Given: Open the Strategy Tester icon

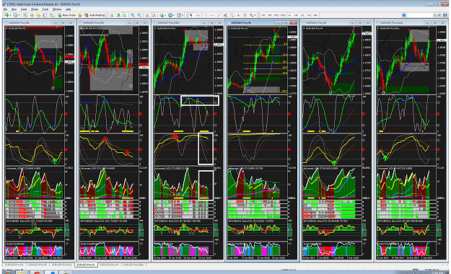Looking at the screenshot, I should (51, 15).
